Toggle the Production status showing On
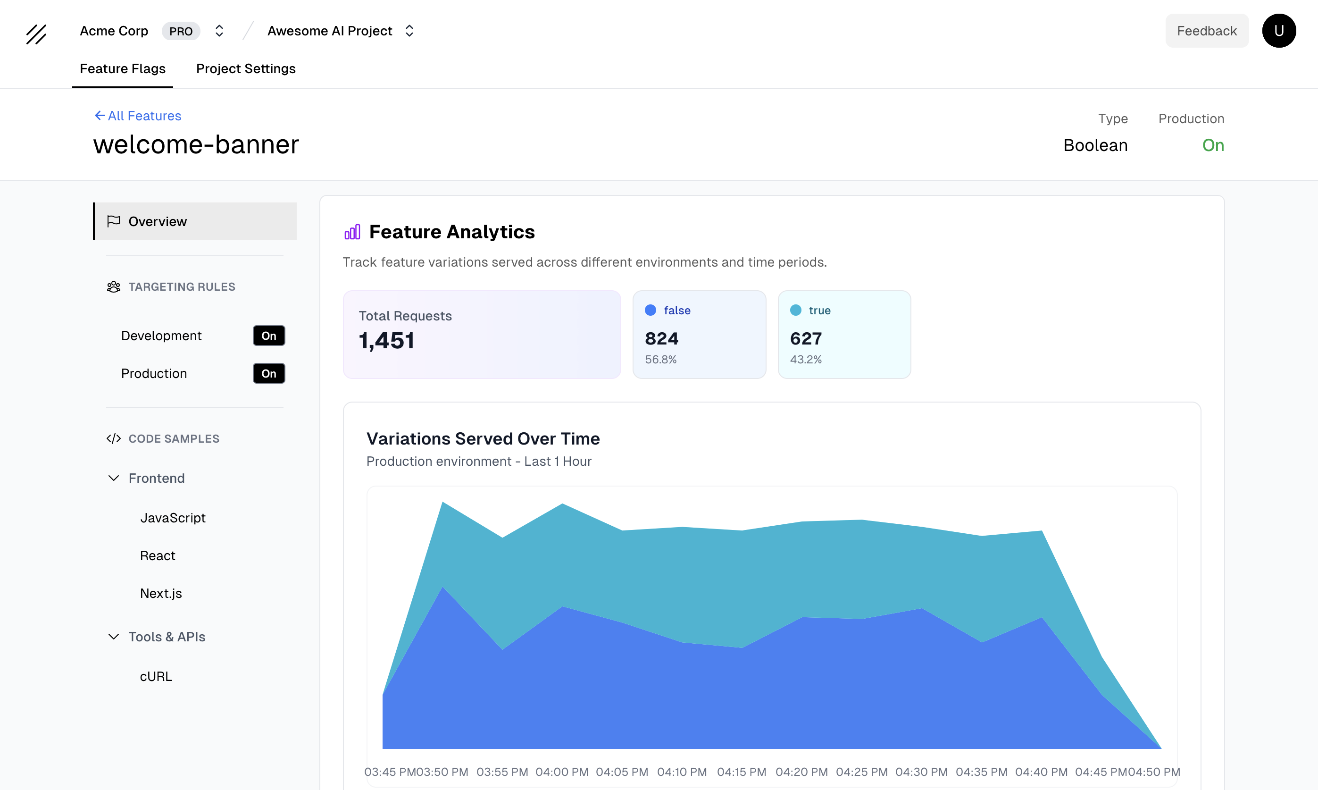The image size is (1318, 790). [1213, 145]
